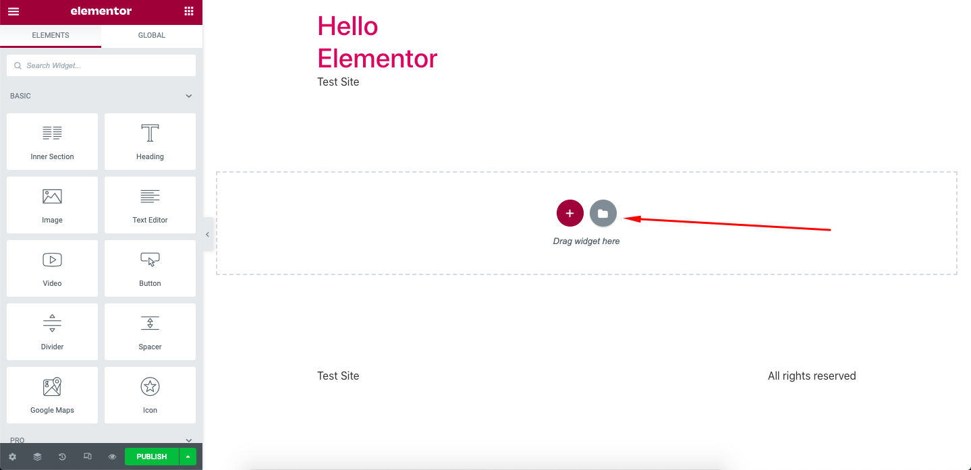Open the Publish options arrow
The height and width of the screenshot is (470, 971).
(x=188, y=457)
